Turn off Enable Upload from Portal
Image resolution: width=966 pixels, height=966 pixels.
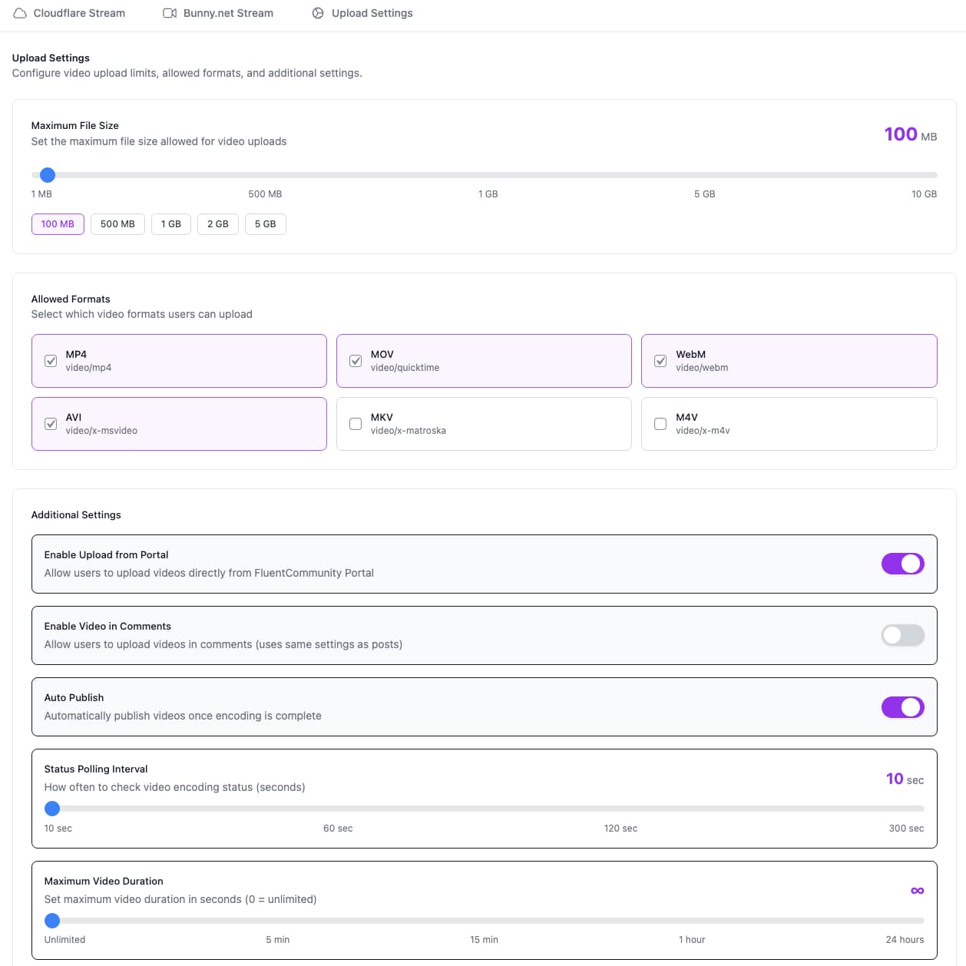pyautogui.click(x=902, y=564)
